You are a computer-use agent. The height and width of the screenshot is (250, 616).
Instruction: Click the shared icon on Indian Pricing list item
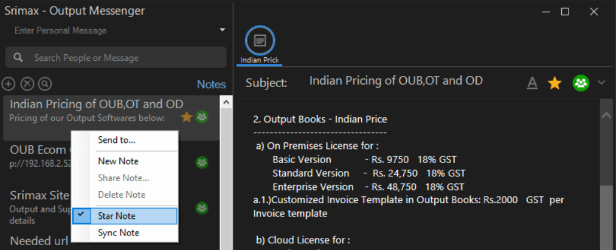click(x=202, y=117)
